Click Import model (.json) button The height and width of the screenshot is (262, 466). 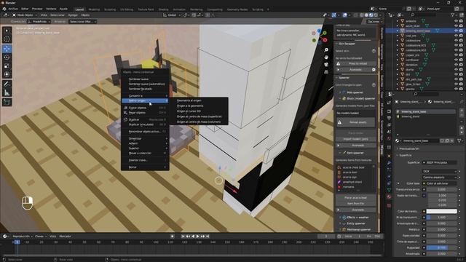tap(356, 139)
